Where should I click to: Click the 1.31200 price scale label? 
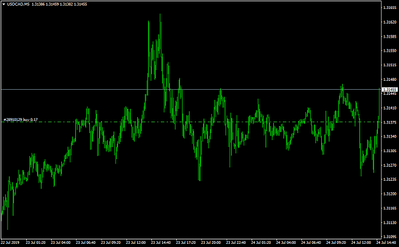click(x=389, y=194)
